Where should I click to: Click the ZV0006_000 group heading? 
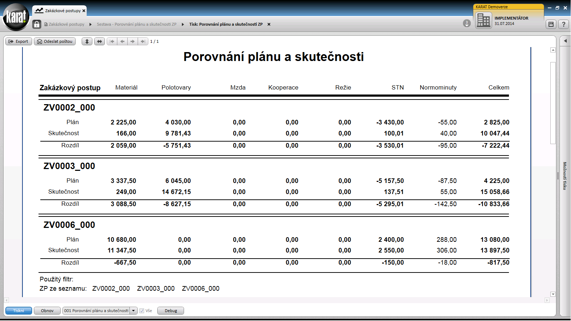point(69,225)
